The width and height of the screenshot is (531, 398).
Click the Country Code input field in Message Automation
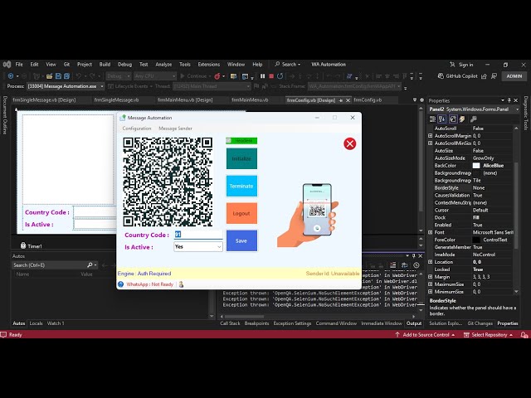click(x=198, y=235)
